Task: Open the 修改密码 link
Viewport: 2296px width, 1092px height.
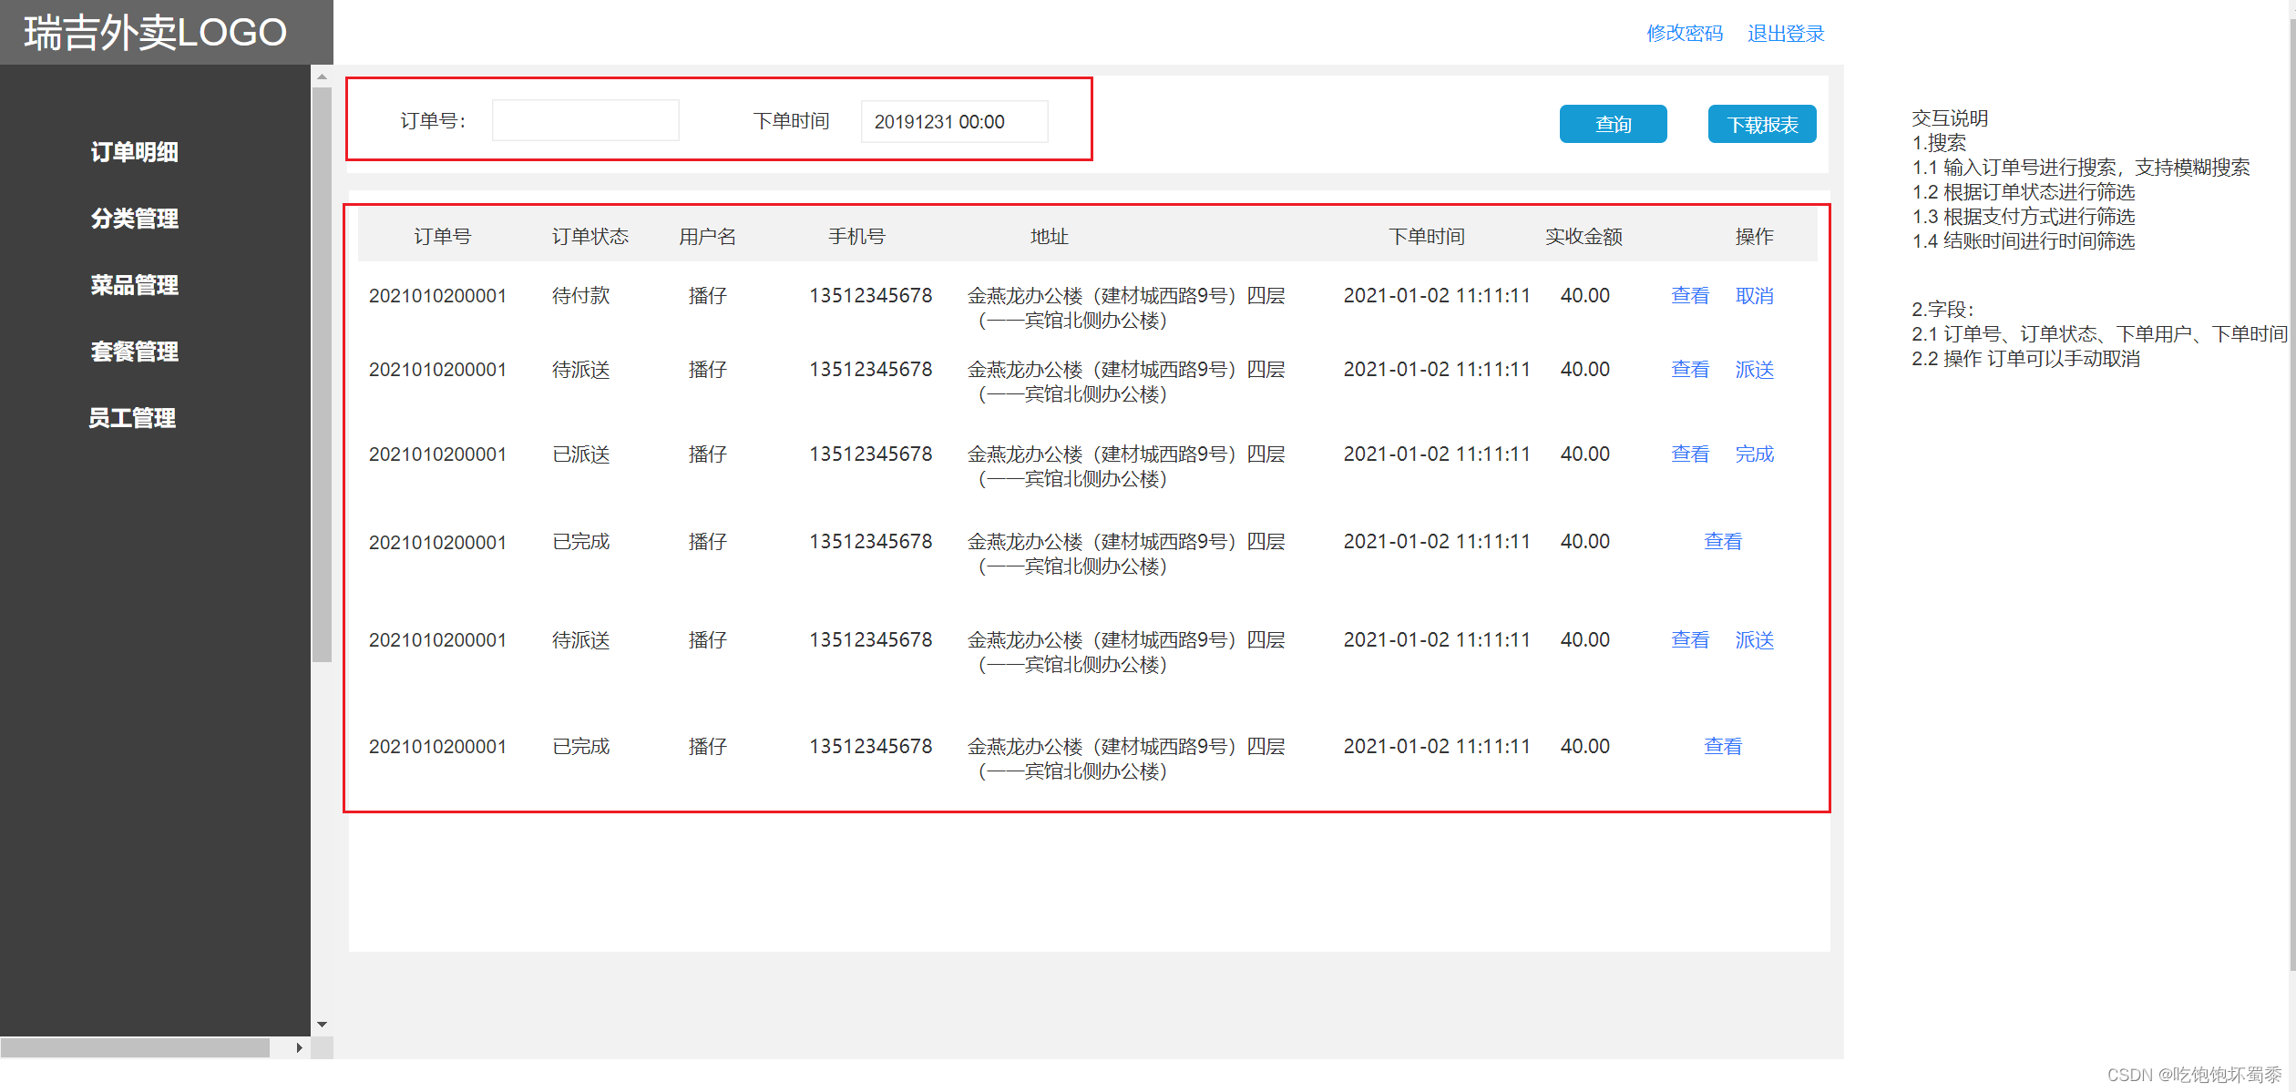Action: 1685,33
